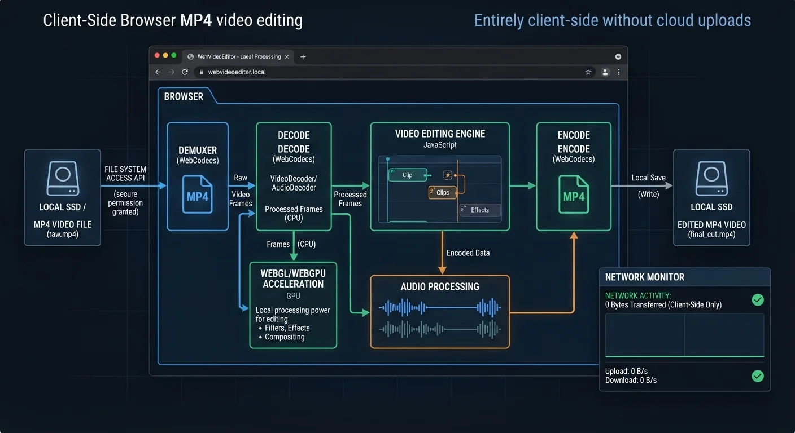Select the orange Clips block on timeline
This screenshot has width=795, height=433.
coord(443,192)
